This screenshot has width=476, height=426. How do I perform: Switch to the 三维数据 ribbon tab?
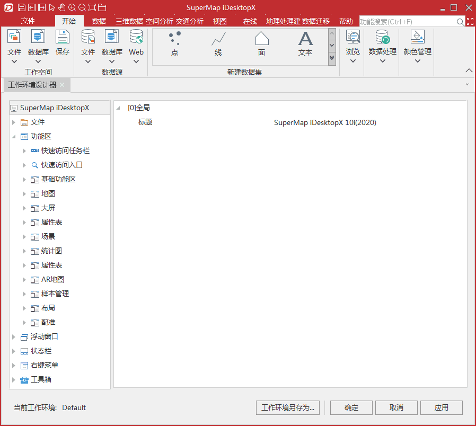[x=129, y=21]
